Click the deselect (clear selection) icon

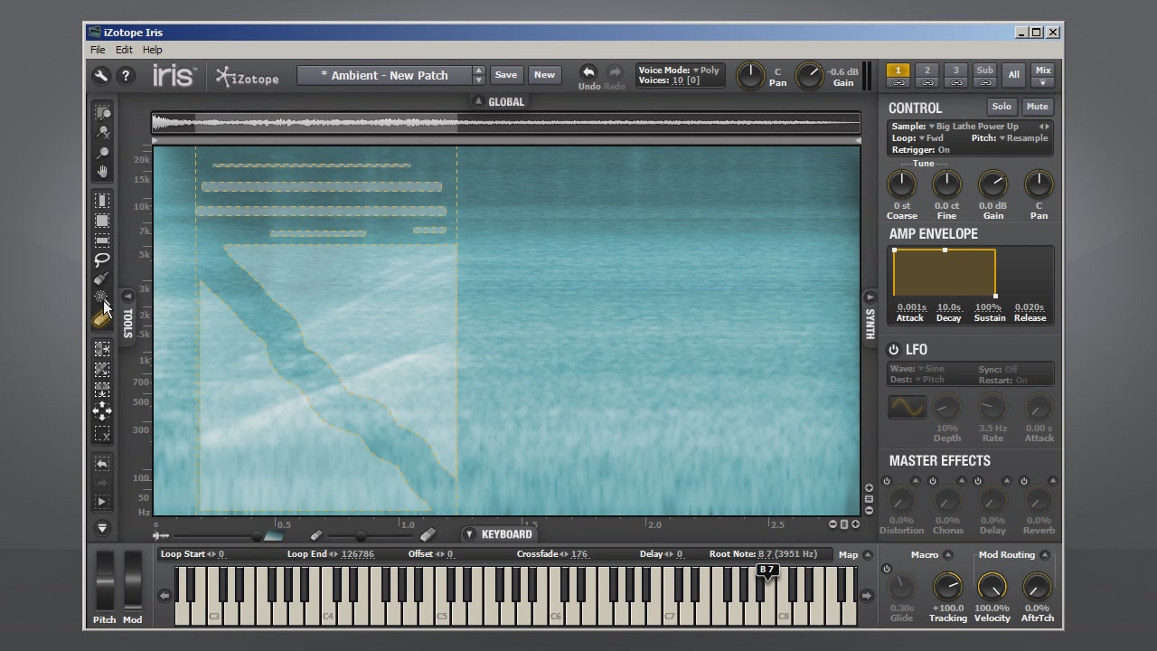(x=102, y=434)
